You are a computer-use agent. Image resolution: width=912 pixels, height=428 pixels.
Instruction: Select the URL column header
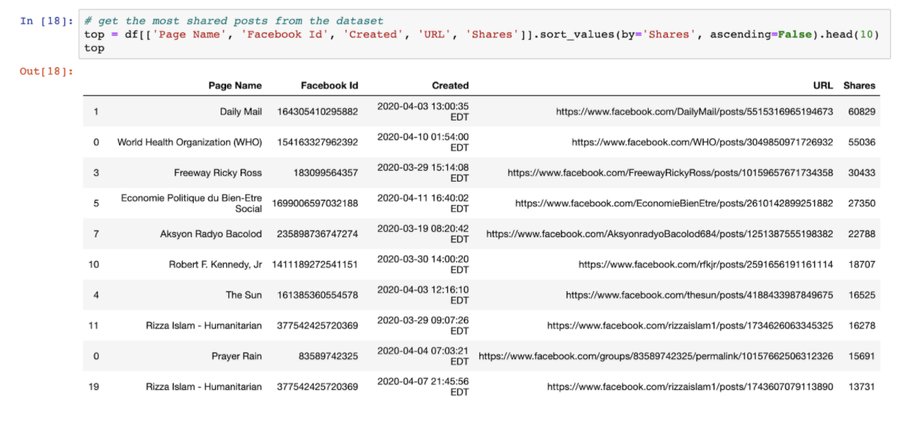click(822, 85)
